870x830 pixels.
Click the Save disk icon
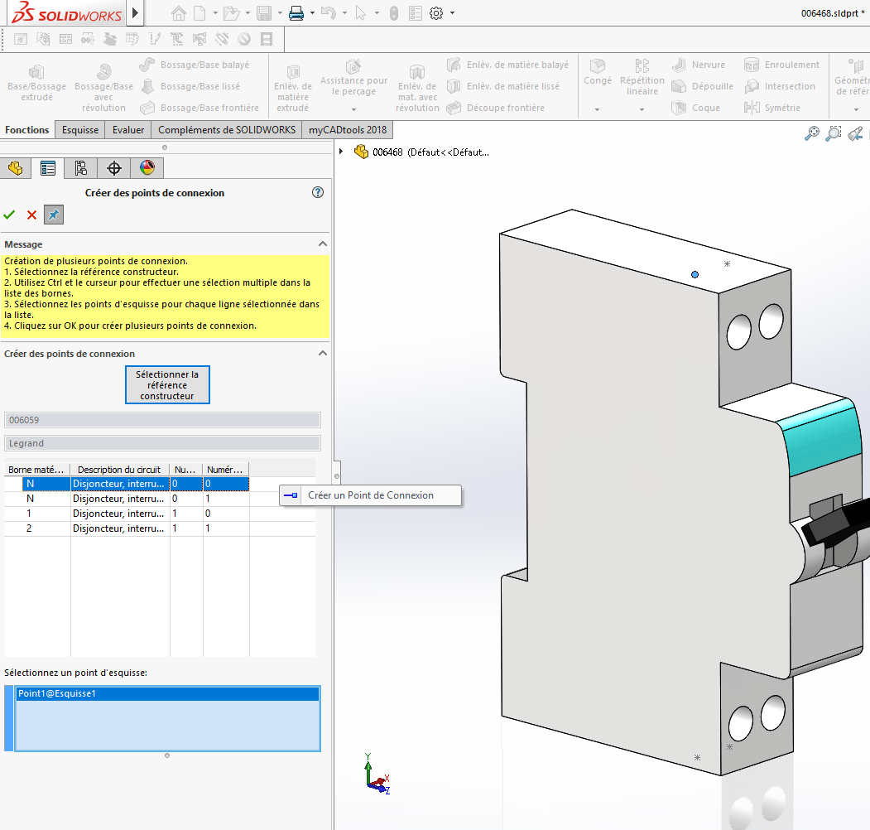[x=264, y=12]
